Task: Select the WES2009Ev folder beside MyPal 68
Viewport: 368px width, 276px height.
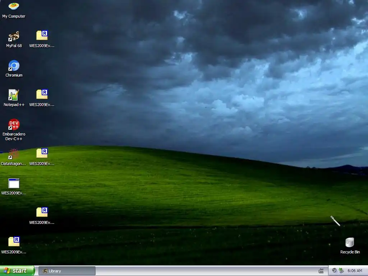Action: click(x=42, y=40)
